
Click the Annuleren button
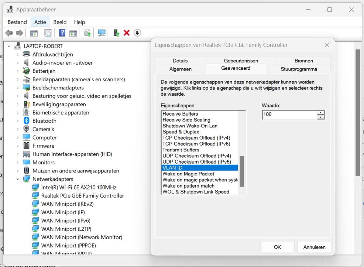[314, 247]
